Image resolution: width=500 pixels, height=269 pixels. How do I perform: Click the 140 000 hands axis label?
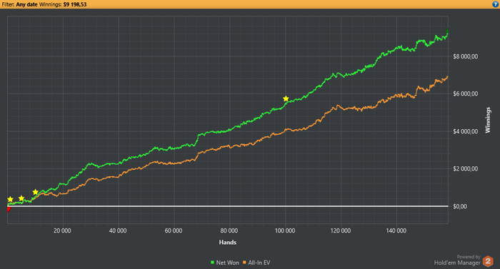click(x=396, y=230)
